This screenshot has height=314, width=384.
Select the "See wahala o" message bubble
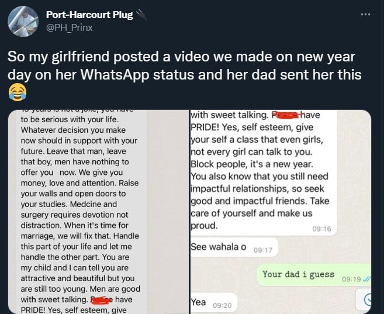[x=234, y=247]
